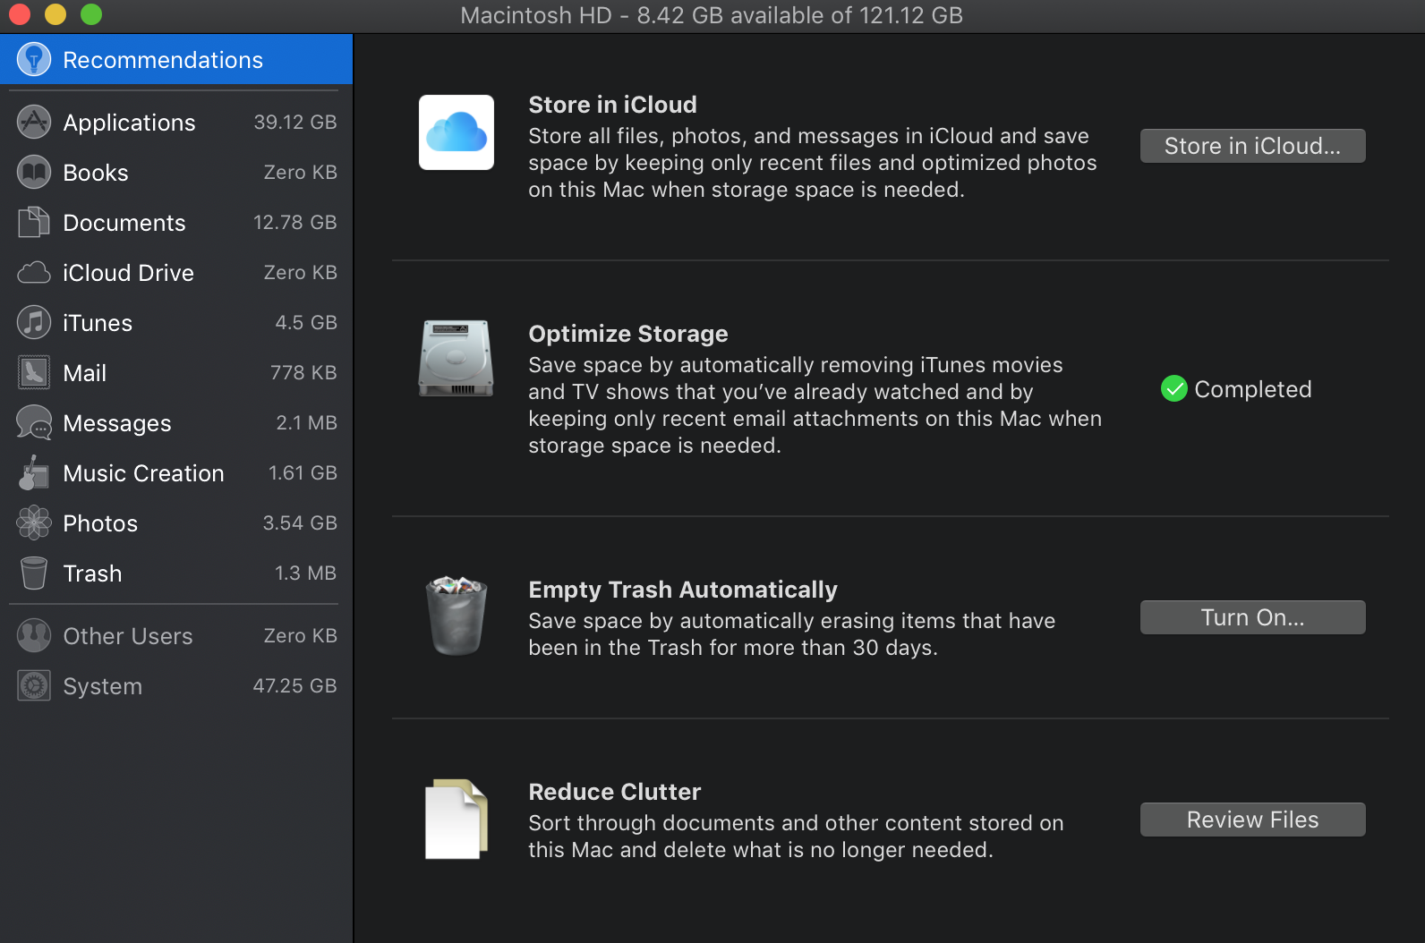This screenshot has height=943, width=1425.
Task: Click the yellow minimize window button
Action: [x=55, y=14]
